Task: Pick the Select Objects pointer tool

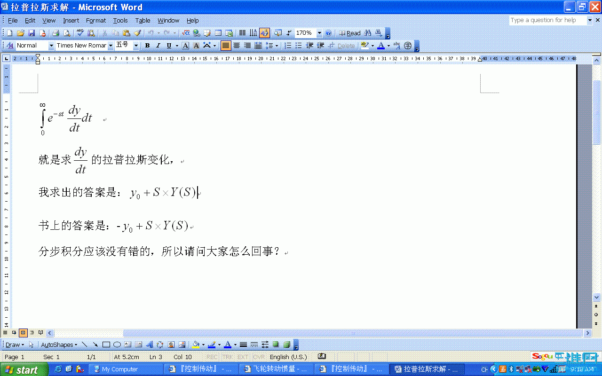Action: (31, 345)
